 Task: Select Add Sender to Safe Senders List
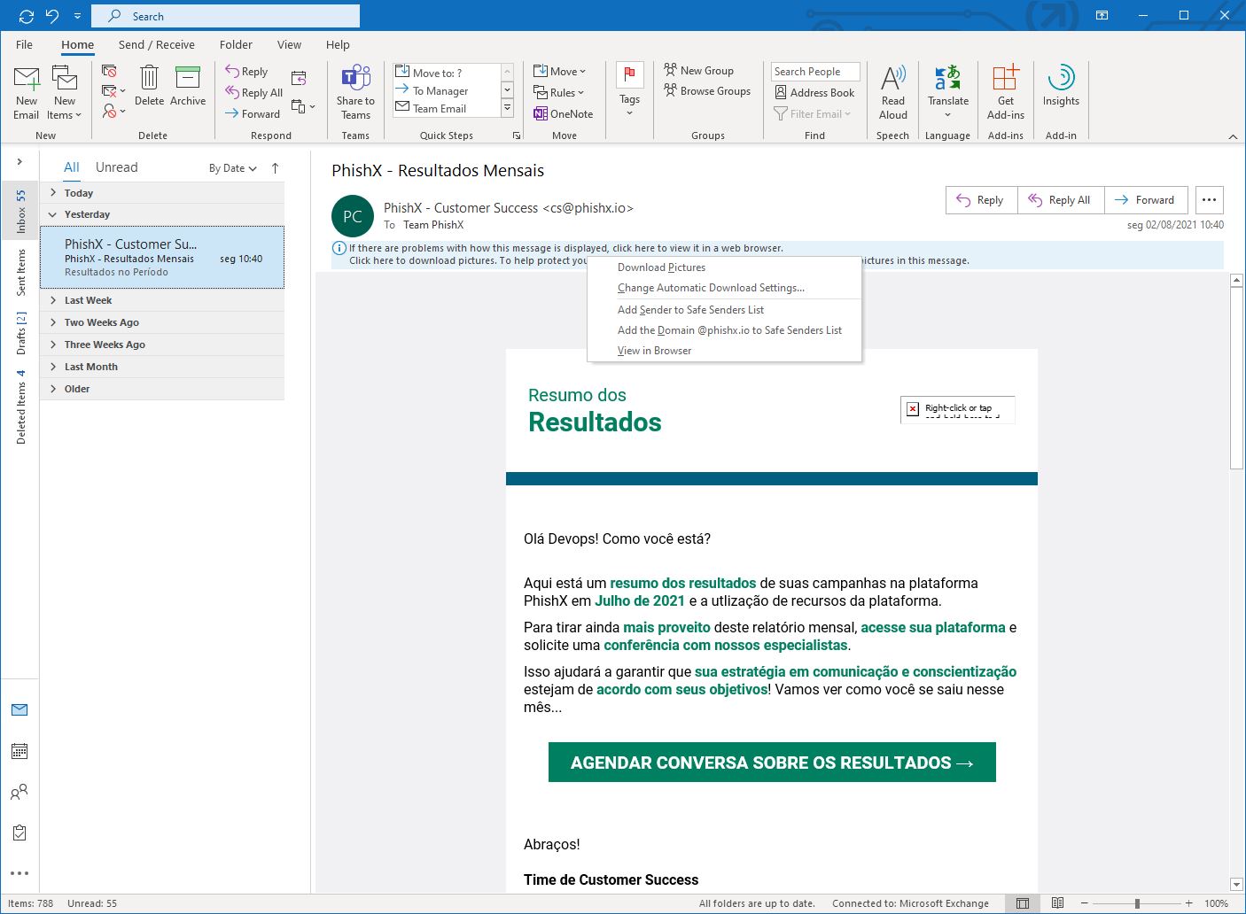coord(724,310)
